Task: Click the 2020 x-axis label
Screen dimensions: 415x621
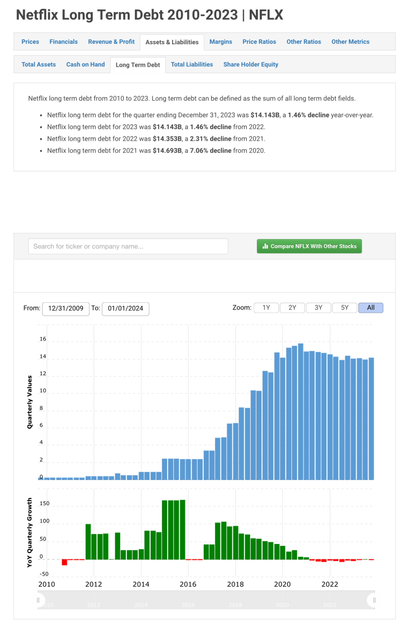Action: (282, 584)
